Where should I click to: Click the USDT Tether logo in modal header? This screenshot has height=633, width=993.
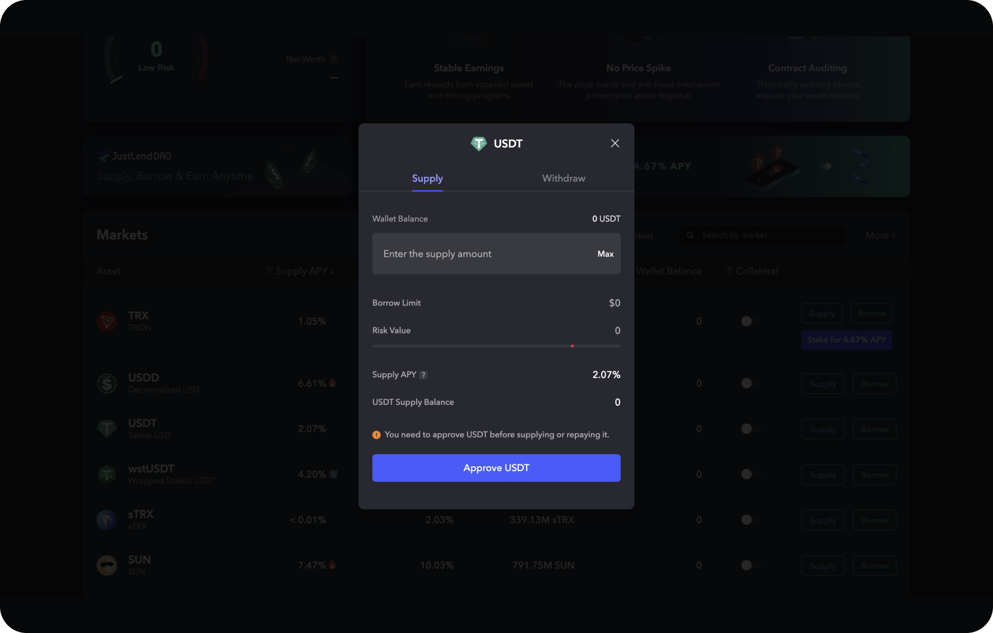pyautogui.click(x=479, y=143)
